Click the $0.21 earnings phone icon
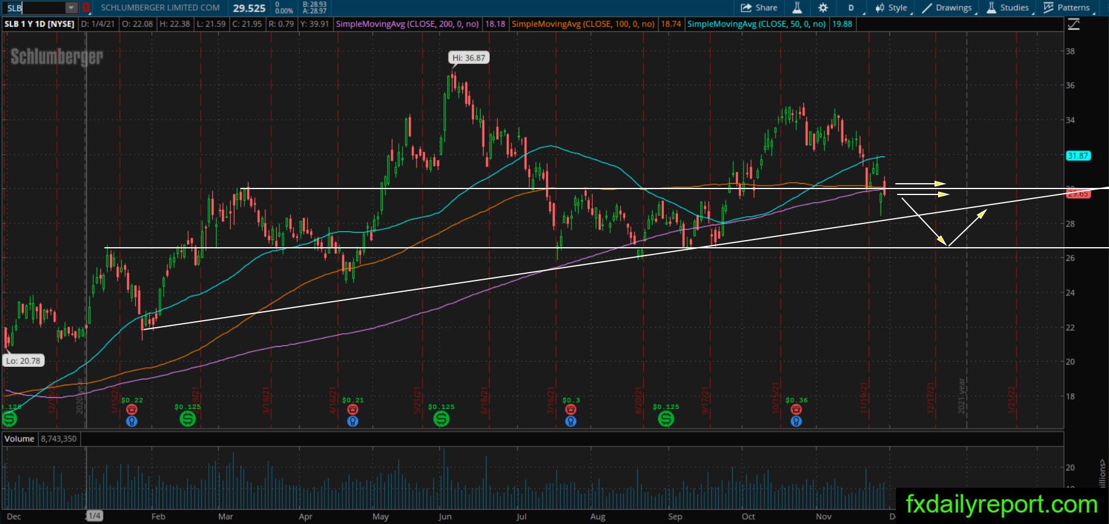 click(x=353, y=410)
